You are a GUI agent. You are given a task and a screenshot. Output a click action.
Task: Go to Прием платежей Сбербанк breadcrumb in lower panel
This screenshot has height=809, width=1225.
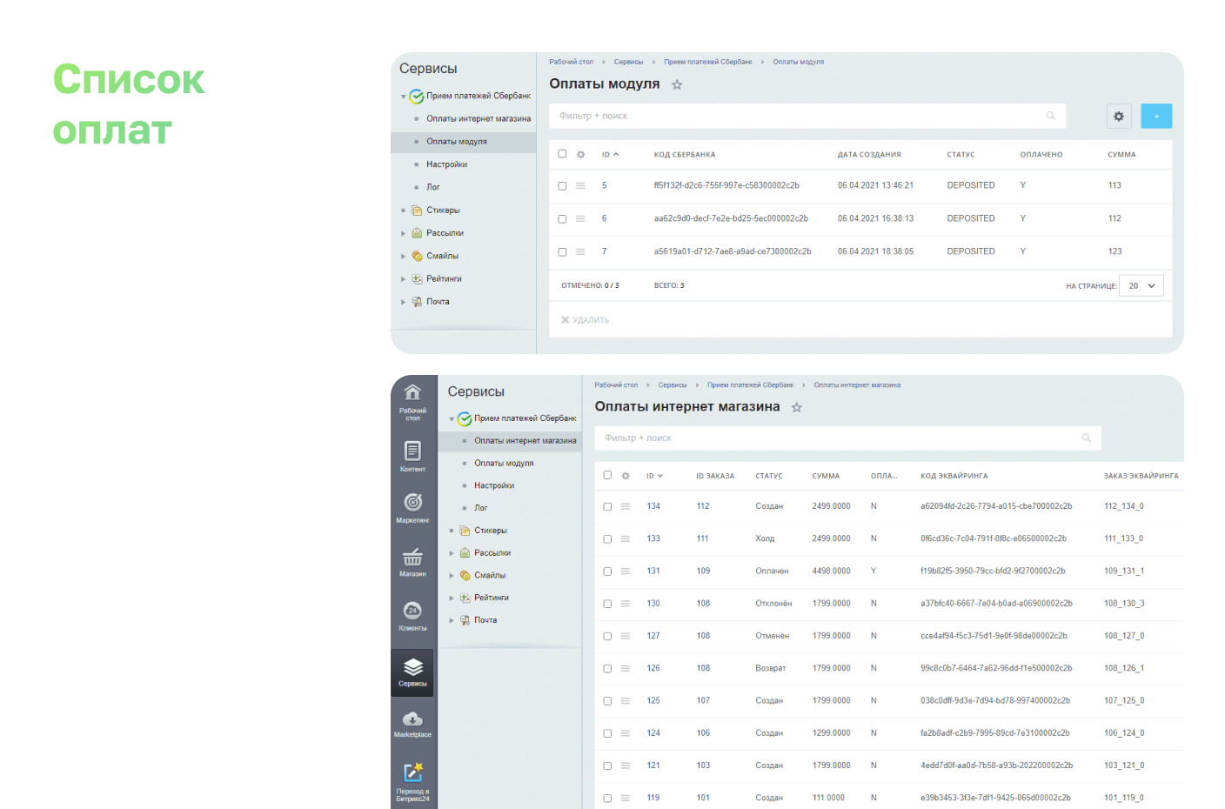750,384
